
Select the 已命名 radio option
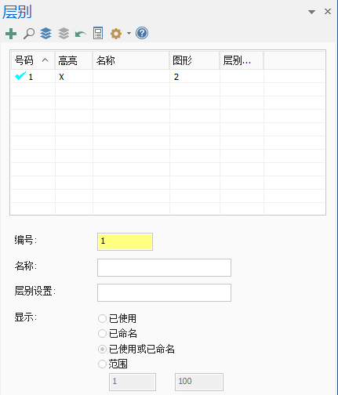click(x=102, y=333)
